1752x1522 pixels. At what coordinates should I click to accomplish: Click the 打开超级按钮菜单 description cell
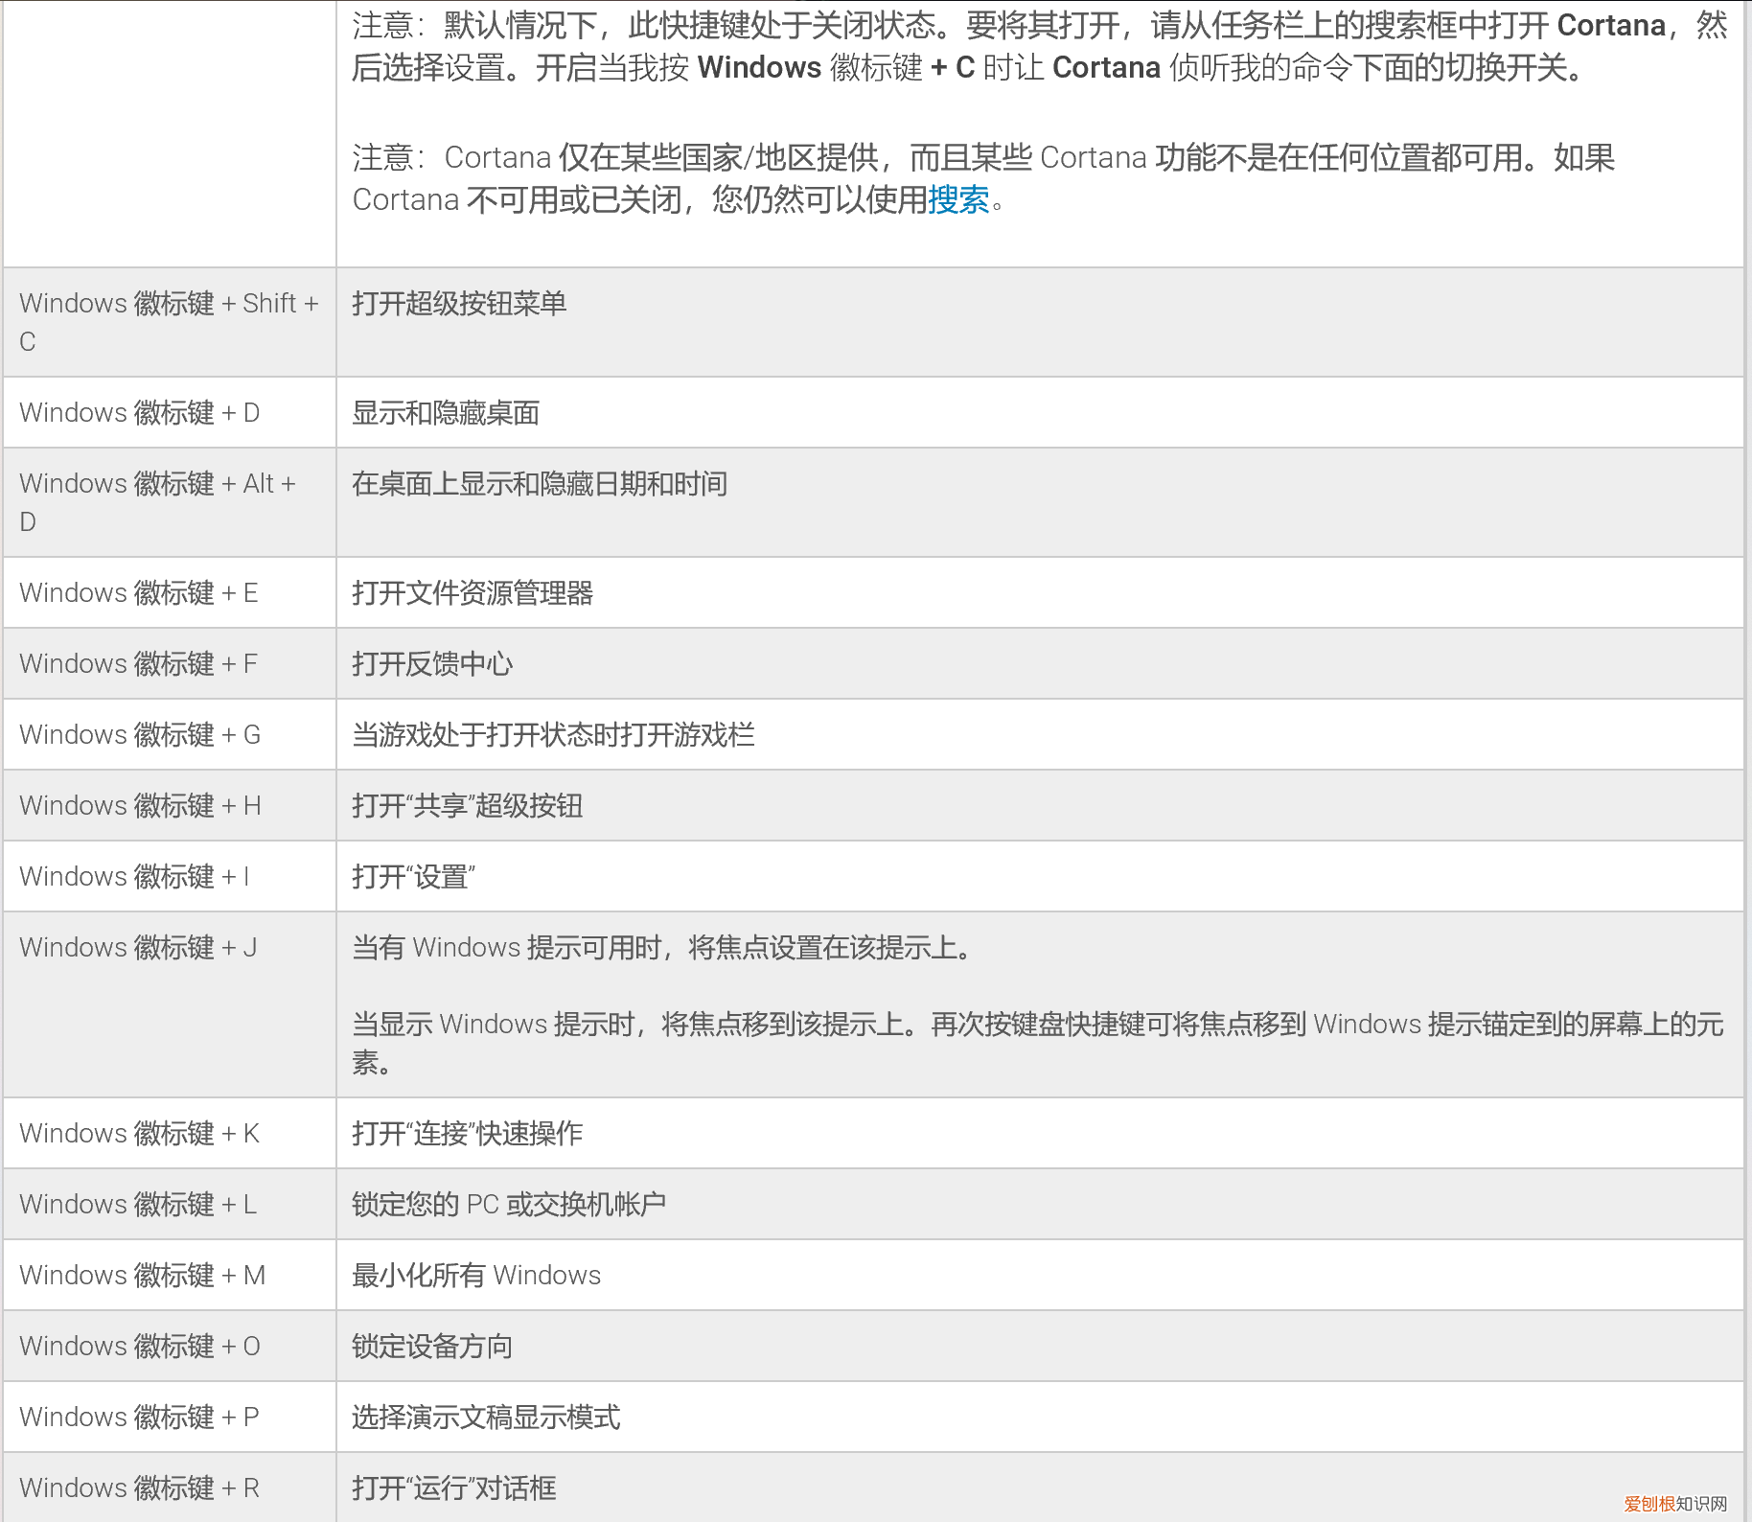click(x=459, y=303)
